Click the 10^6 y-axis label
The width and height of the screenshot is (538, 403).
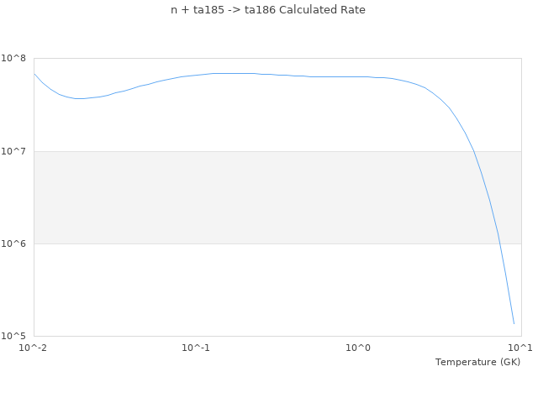point(17,243)
